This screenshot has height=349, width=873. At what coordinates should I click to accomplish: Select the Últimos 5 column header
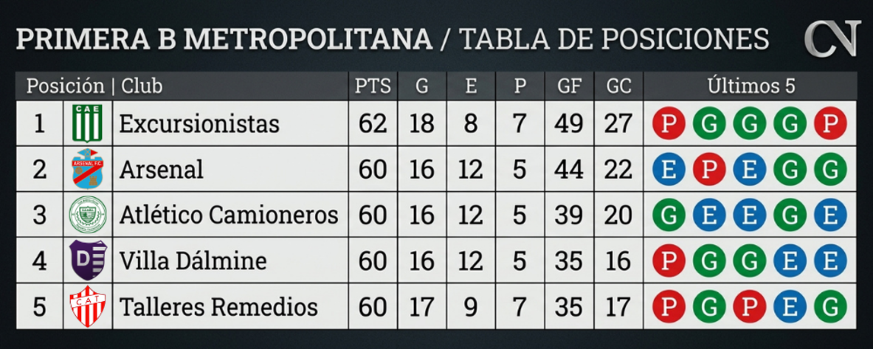click(x=751, y=86)
